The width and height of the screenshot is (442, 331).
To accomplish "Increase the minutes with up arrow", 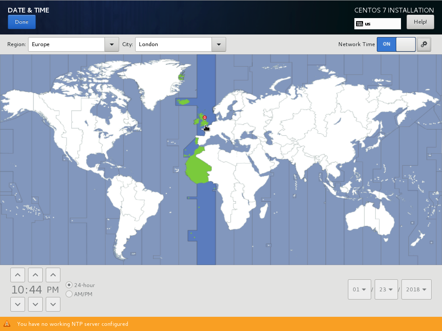I will point(35,275).
